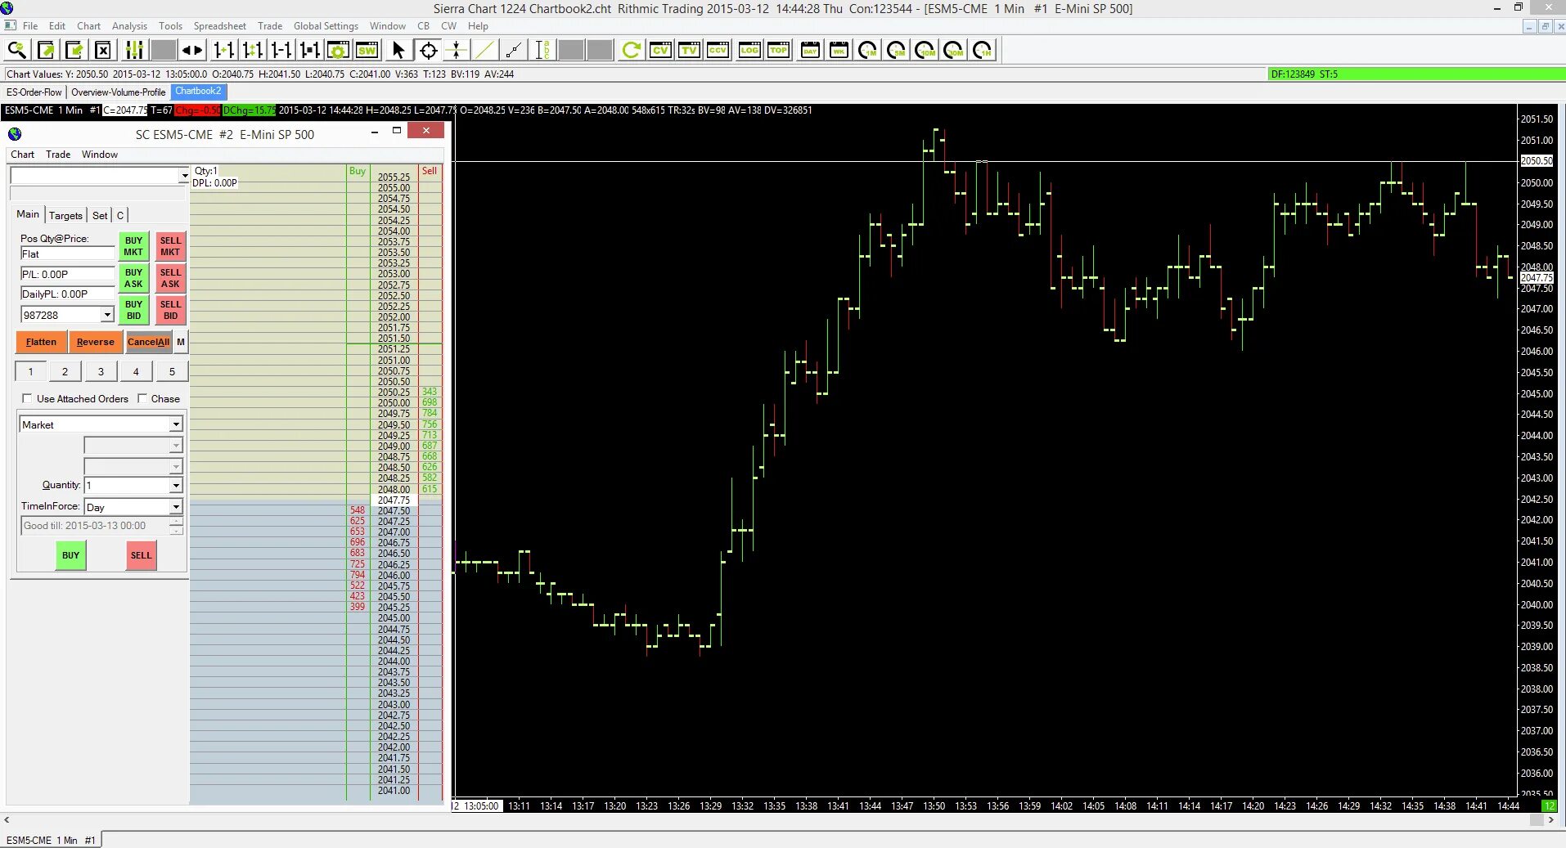
Task: Set chart to 1M timeframe
Action: [868, 51]
